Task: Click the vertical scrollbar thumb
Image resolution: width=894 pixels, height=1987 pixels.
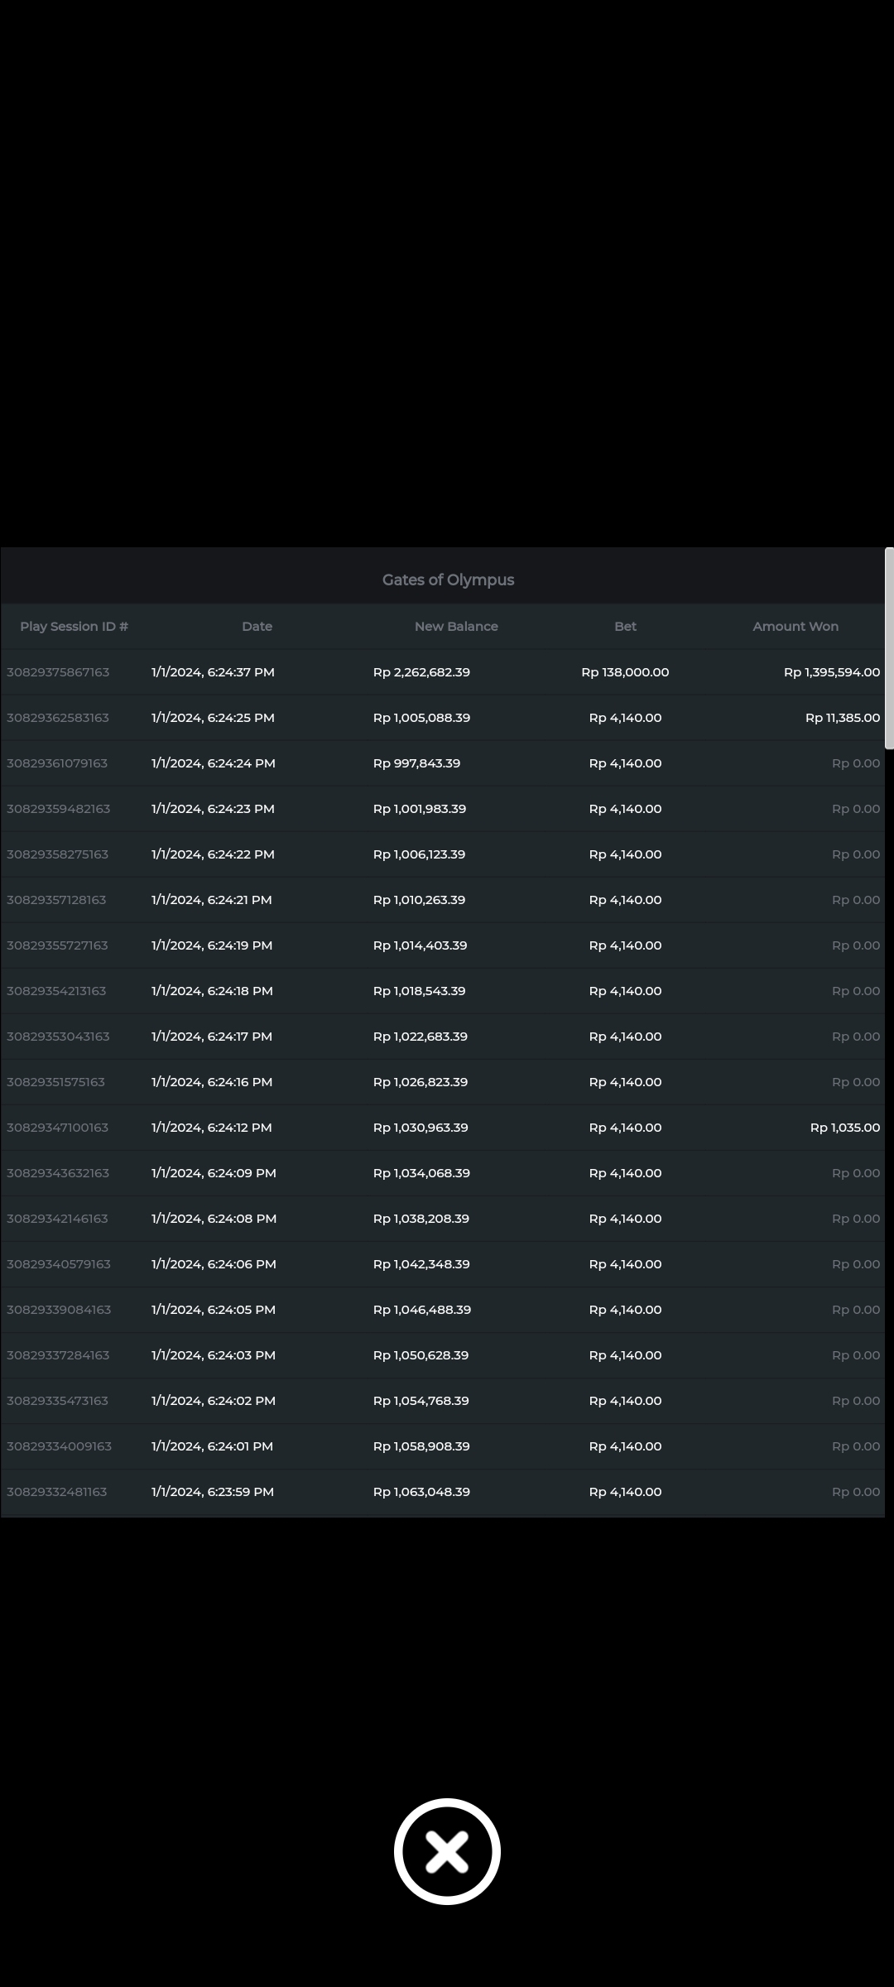Action: click(889, 647)
